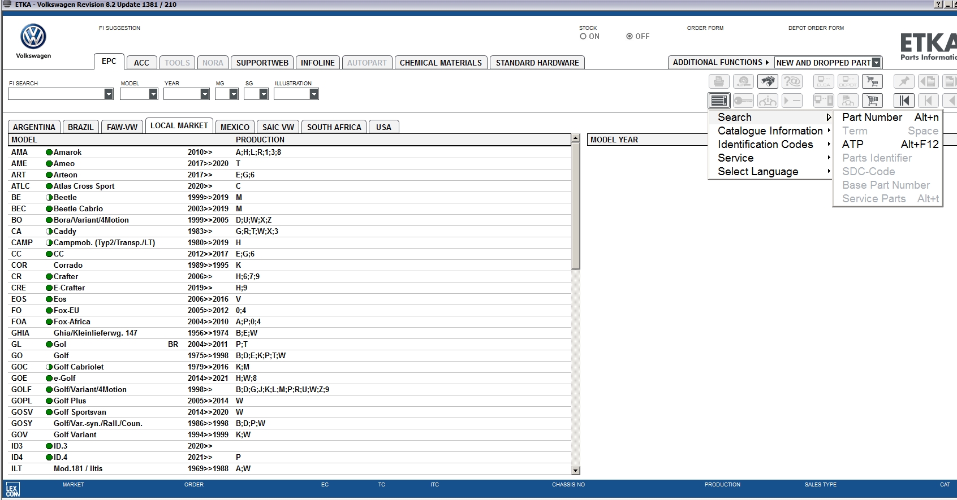
Task: Open the FI SEARCH dropdown
Action: [x=109, y=94]
